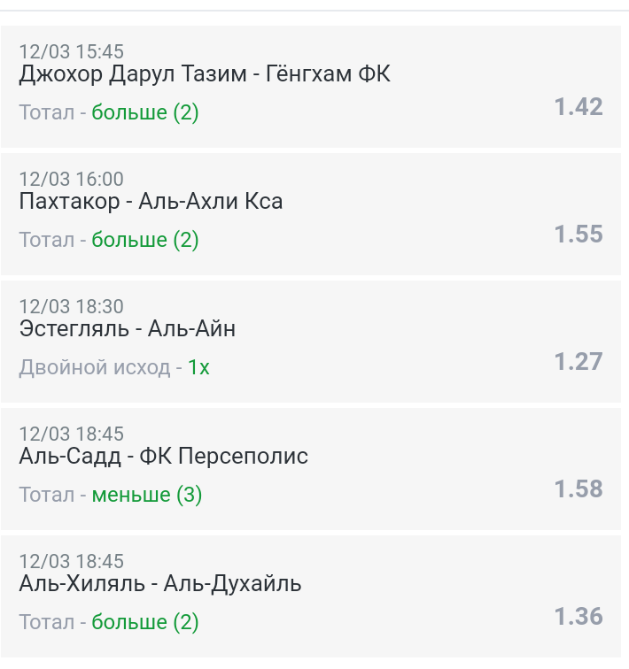The image size is (629, 669).
Task: Click 'больше (2)' under Аль-Хиляль match
Action: (145, 622)
